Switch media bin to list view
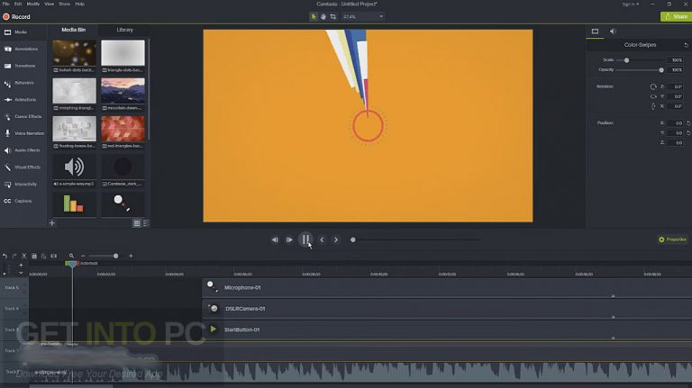 [146, 223]
